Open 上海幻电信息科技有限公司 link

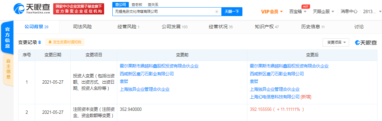[x=275, y=97]
